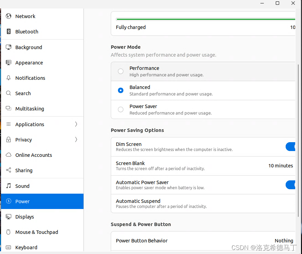The width and height of the screenshot is (302, 254).
Task: Click the Appearance icon
Action: (x=9, y=62)
